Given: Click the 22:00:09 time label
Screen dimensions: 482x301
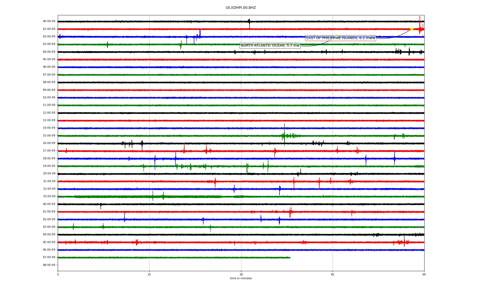Looking at the screenshot, I should point(49,189).
